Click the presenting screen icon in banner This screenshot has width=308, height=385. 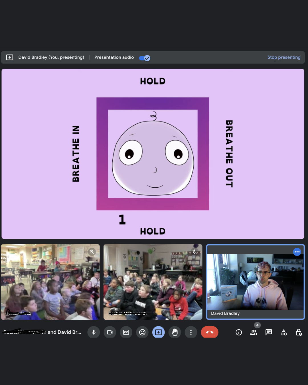[x=10, y=57]
